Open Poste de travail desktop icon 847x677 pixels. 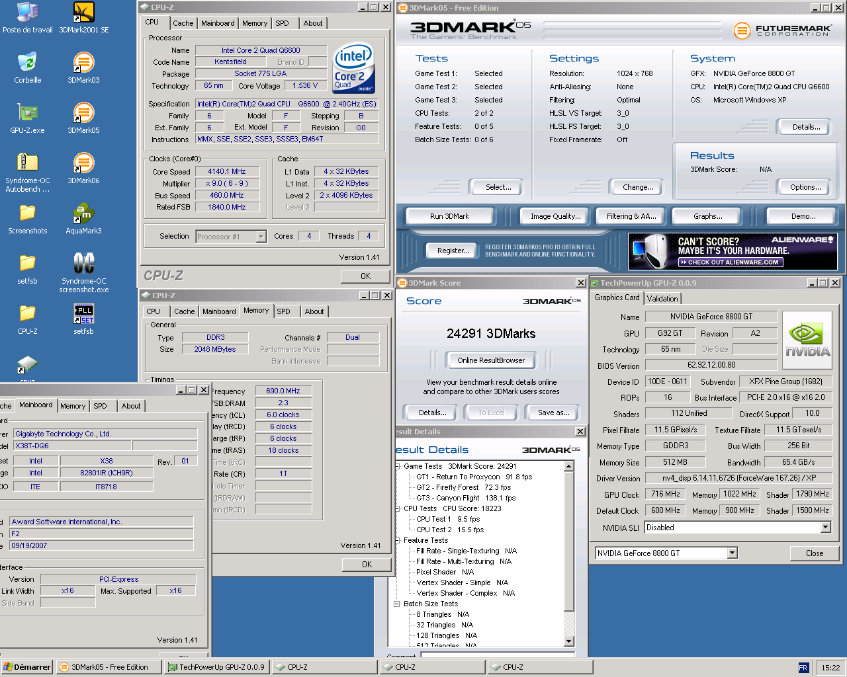click(x=27, y=18)
